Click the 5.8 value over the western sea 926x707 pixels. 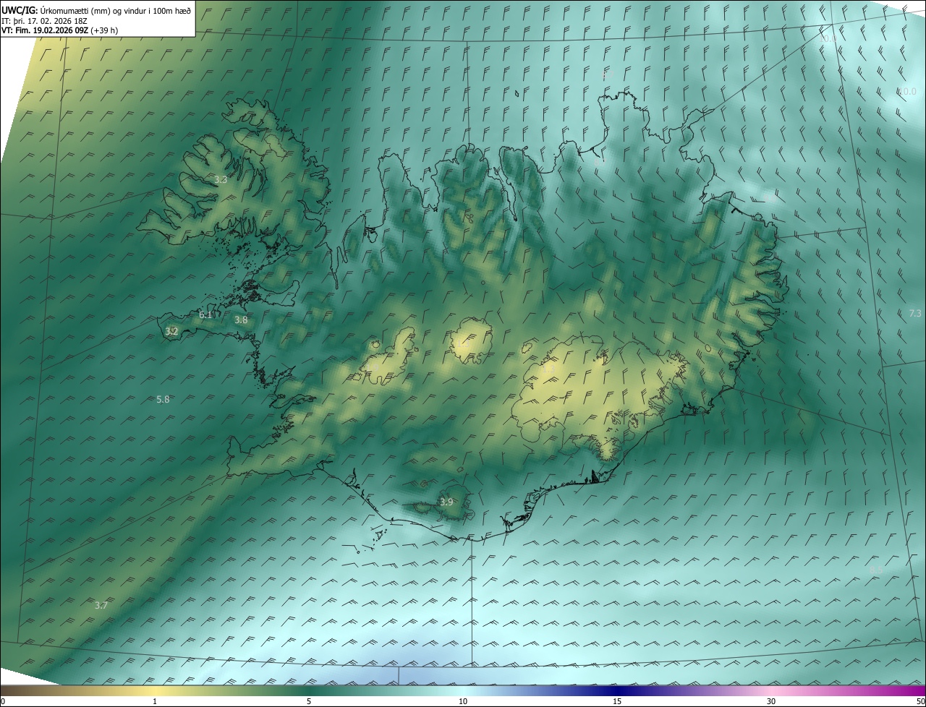pyautogui.click(x=163, y=399)
